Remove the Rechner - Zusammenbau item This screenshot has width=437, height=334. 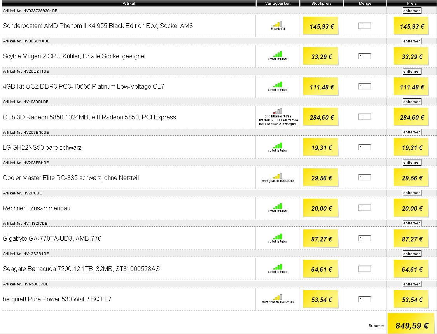click(412, 193)
